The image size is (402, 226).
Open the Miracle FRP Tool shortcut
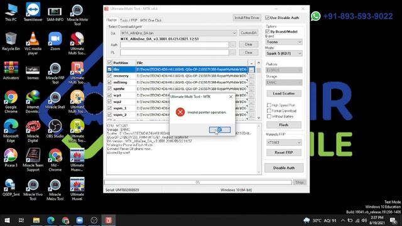[x=55, y=73]
